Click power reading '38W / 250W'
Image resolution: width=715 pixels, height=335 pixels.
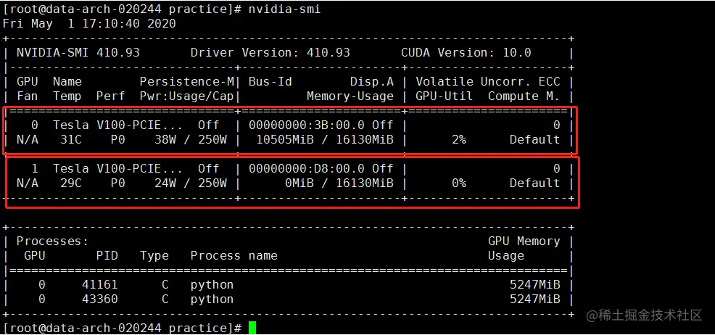point(190,139)
